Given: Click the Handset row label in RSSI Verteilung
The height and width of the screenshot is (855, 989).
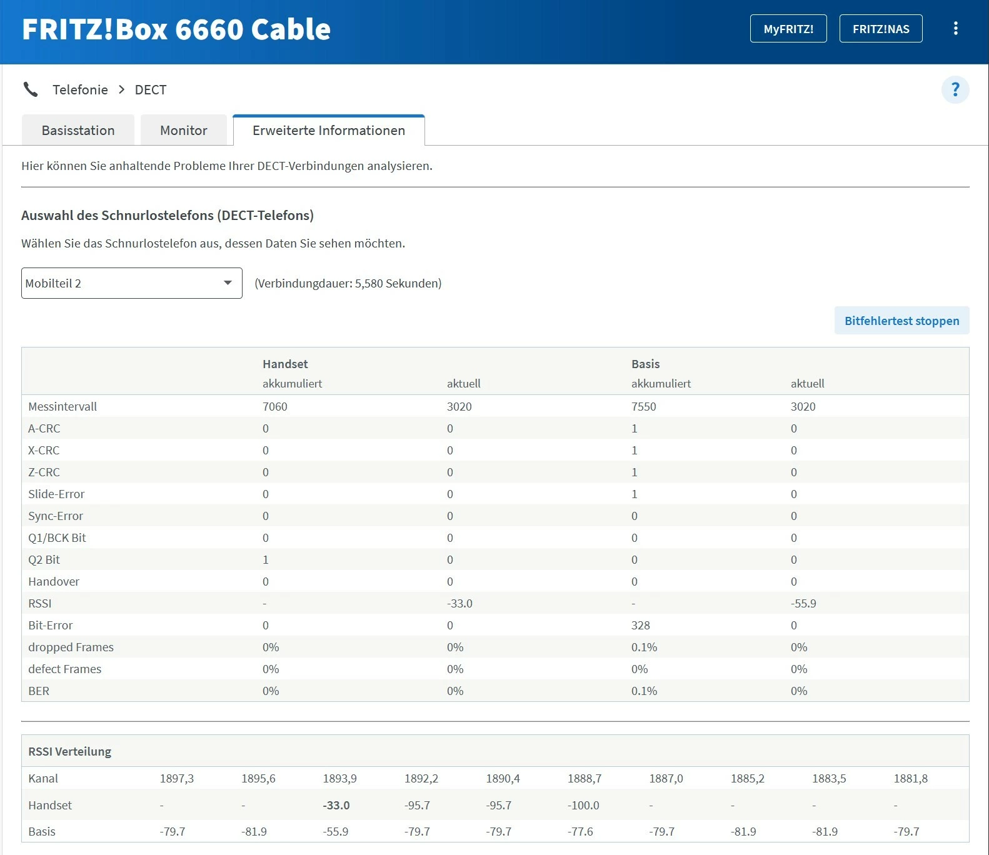Looking at the screenshot, I should coord(50,805).
